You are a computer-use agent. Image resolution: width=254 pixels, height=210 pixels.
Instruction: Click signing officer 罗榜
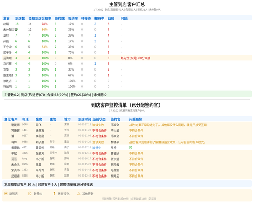[x=113, y=148]
